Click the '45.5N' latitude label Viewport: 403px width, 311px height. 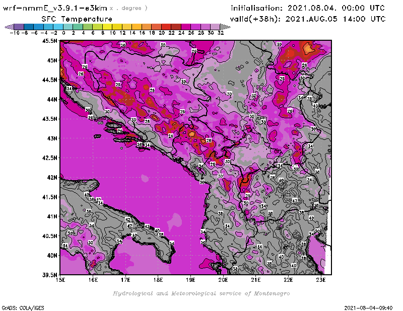point(49,41)
